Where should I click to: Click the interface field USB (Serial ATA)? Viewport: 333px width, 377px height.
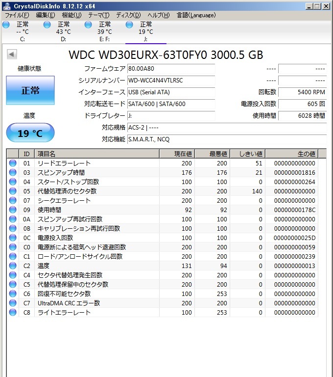click(x=171, y=92)
